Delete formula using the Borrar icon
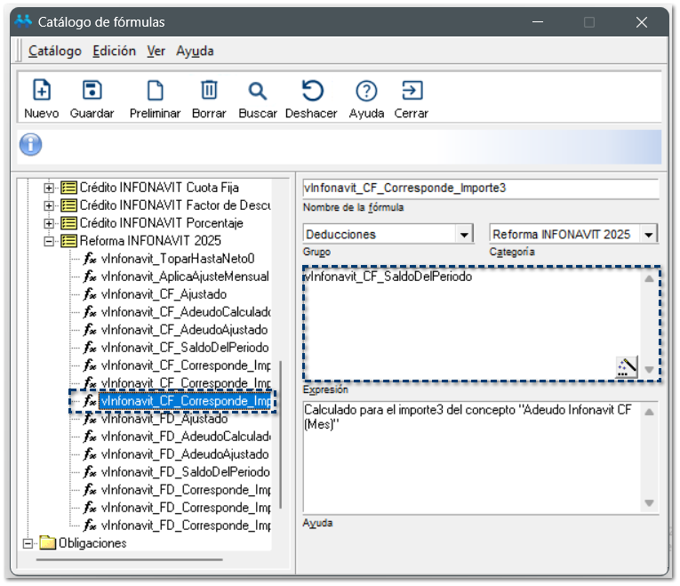 pyautogui.click(x=209, y=91)
